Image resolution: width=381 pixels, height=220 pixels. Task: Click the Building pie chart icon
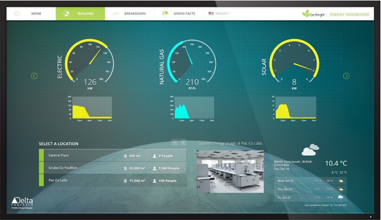coord(66,14)
